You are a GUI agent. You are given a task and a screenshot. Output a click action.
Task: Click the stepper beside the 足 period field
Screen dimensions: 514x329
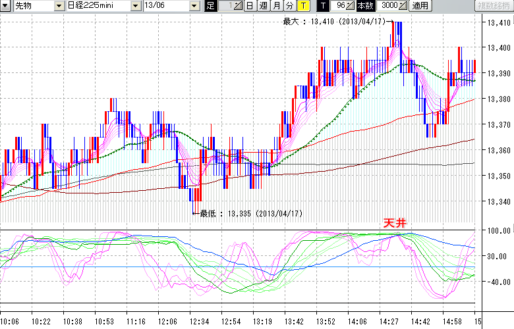pyautogui.click(x=238, y=6)
